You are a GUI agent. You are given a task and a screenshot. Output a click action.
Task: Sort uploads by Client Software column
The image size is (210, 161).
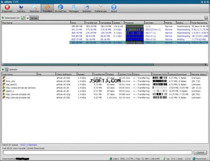[x=66, y=74]
